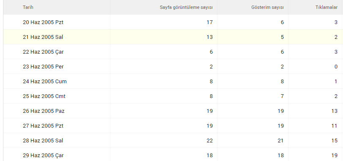Click page views value 22 for 28 Haz
Image resolution: width=343 pixels, height=161 pixels.
[209, 140]
